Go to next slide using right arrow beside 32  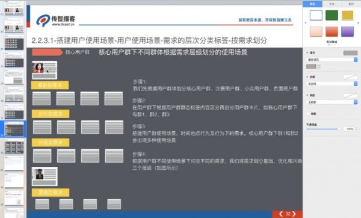[294, 214]
